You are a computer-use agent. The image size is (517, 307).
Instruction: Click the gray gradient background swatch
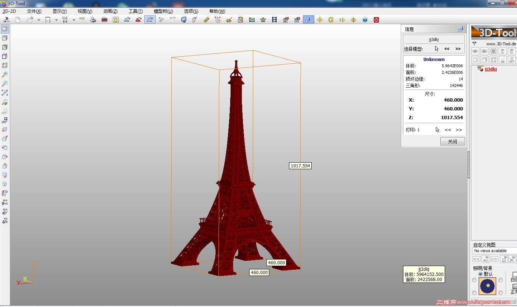(515, 286)
